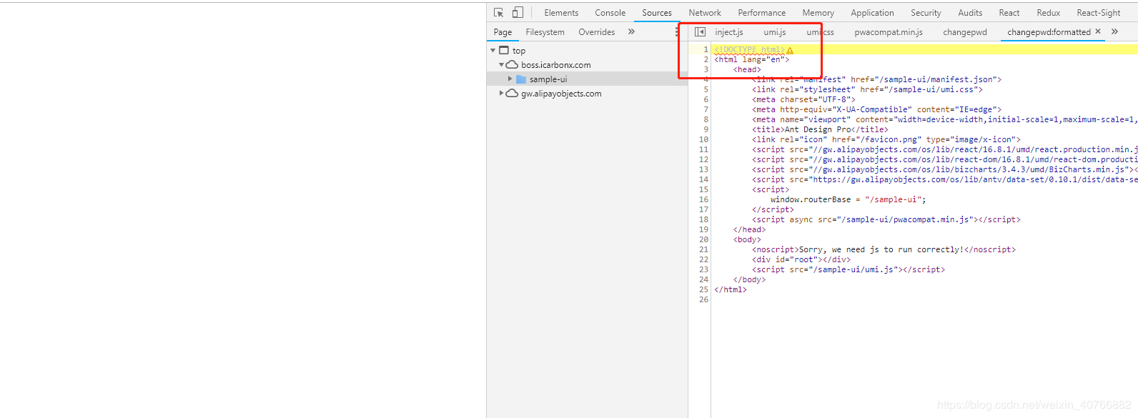Expand the gw.alipayobjects.com domain node
The width and height of the screenshot is (1138, 418).
coord(501,93)
